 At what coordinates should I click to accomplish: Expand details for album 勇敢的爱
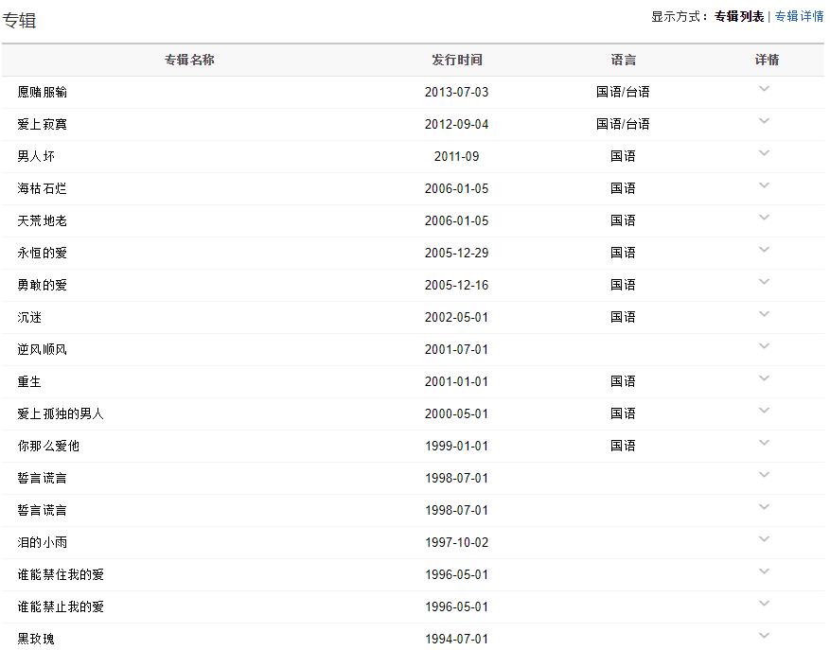[765, 282]
